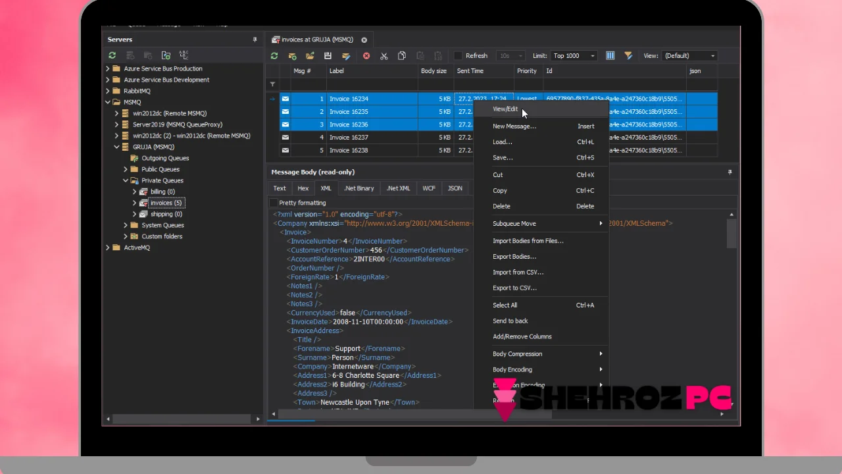
Task: Click Servers panel horizontal scrollbar
Action: [x=182, y=419]
